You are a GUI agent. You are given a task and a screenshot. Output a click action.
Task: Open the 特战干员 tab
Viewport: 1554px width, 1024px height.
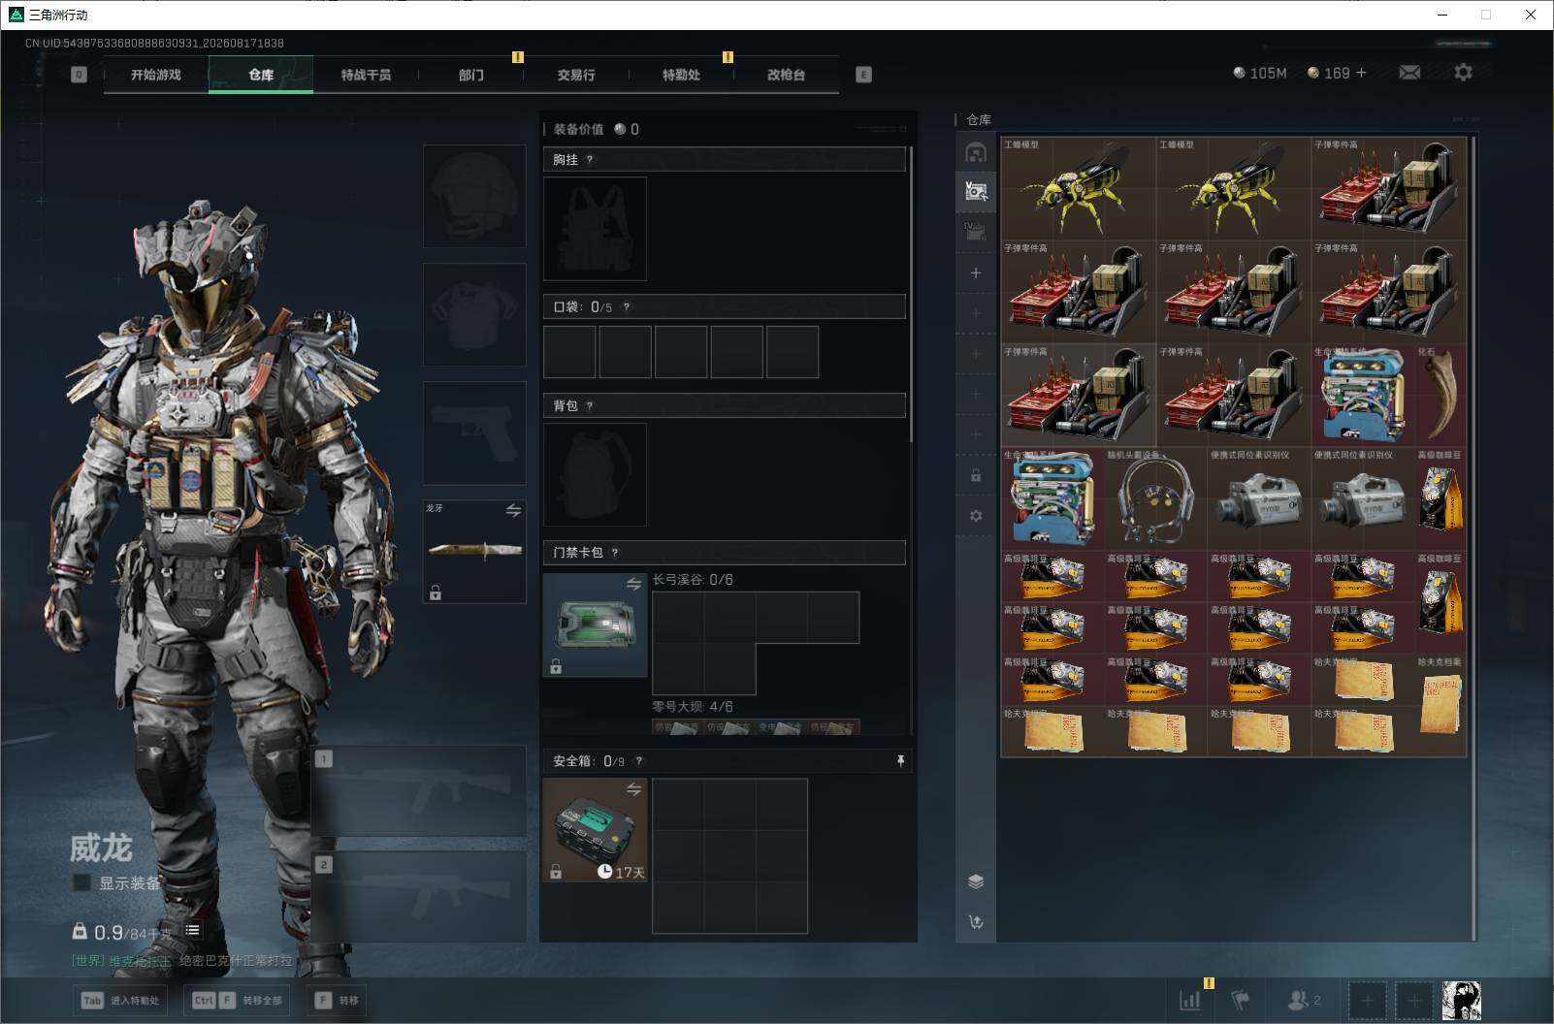point(366,75)
